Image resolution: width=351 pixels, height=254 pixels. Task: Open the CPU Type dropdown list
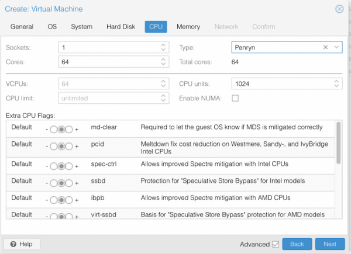[x=336, y=47]
